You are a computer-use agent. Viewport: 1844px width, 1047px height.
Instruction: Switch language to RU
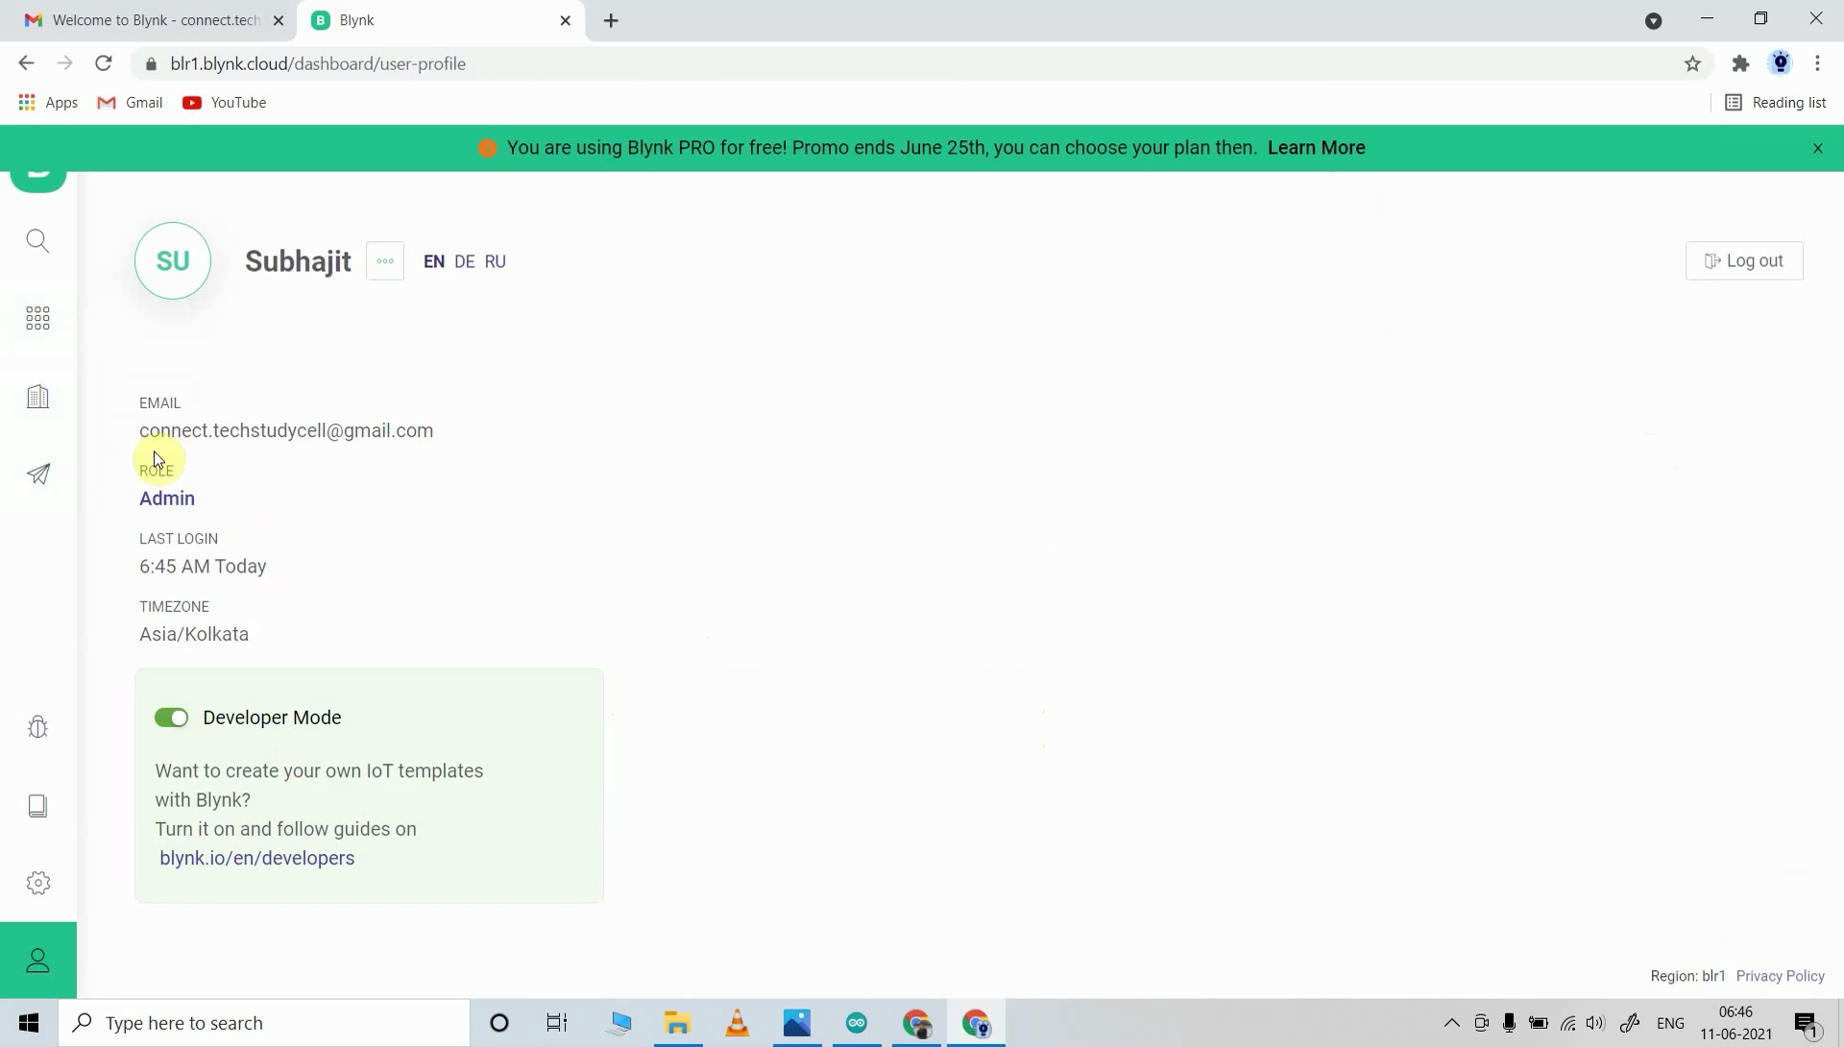(x=496, y=262)
